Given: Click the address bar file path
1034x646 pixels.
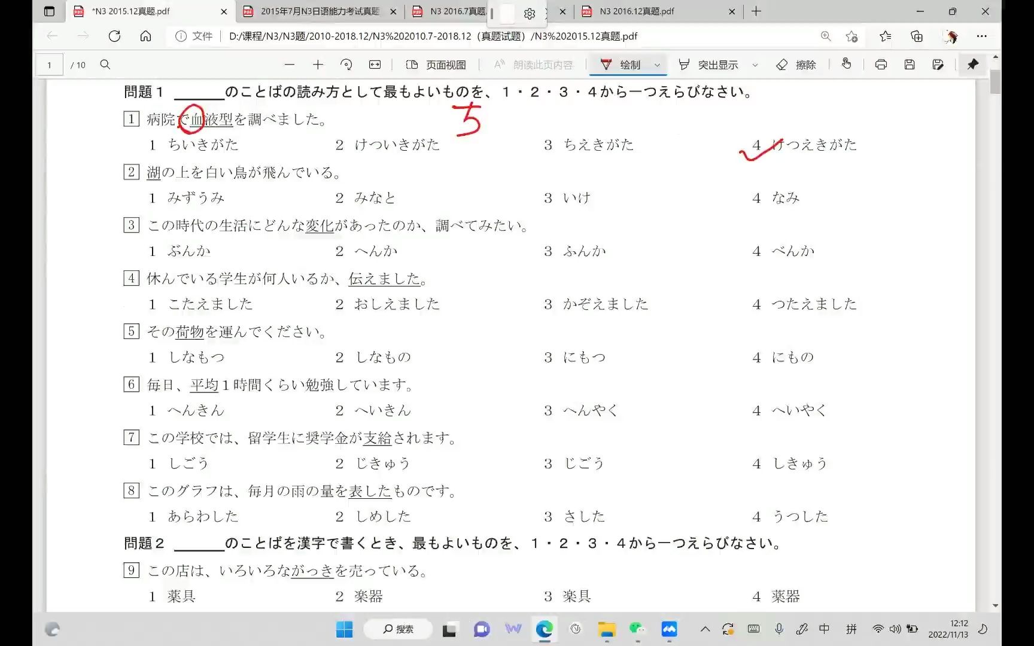Looking at the screenshot, I should pyautogui.click(x=433, y=36).
